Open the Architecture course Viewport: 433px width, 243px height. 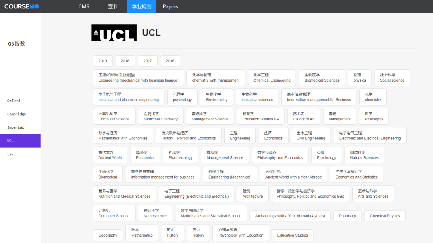coord(253,194)
